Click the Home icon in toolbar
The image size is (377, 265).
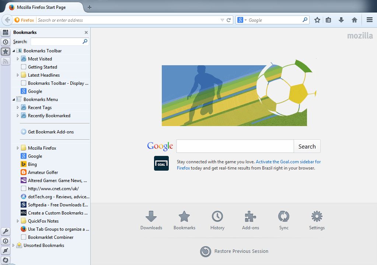355,20
